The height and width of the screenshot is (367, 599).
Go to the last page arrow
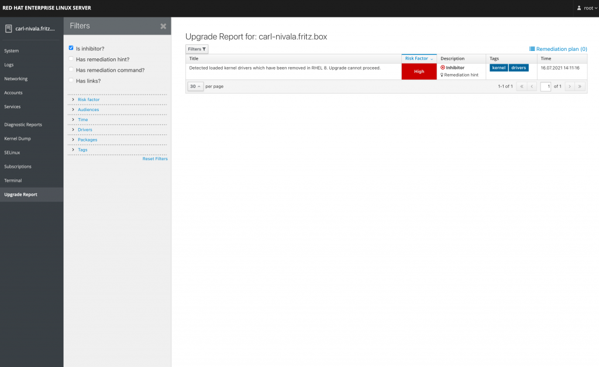coord(580,86)
